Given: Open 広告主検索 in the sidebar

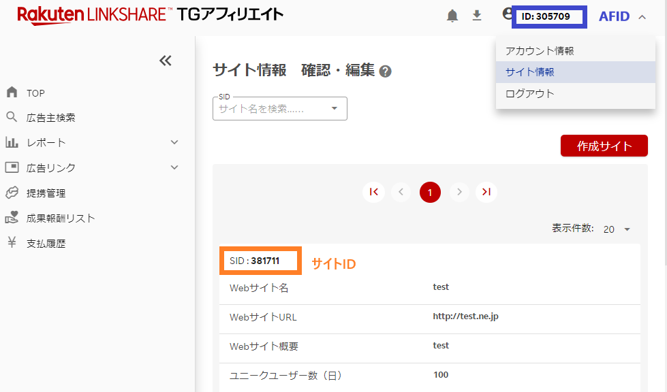Looking at the screenshot, I should tap(50, 118).
